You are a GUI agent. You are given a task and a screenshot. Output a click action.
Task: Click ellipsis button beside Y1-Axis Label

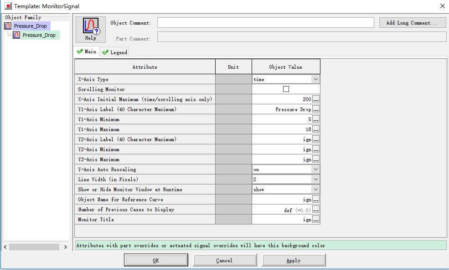click(x=316, y=109)
